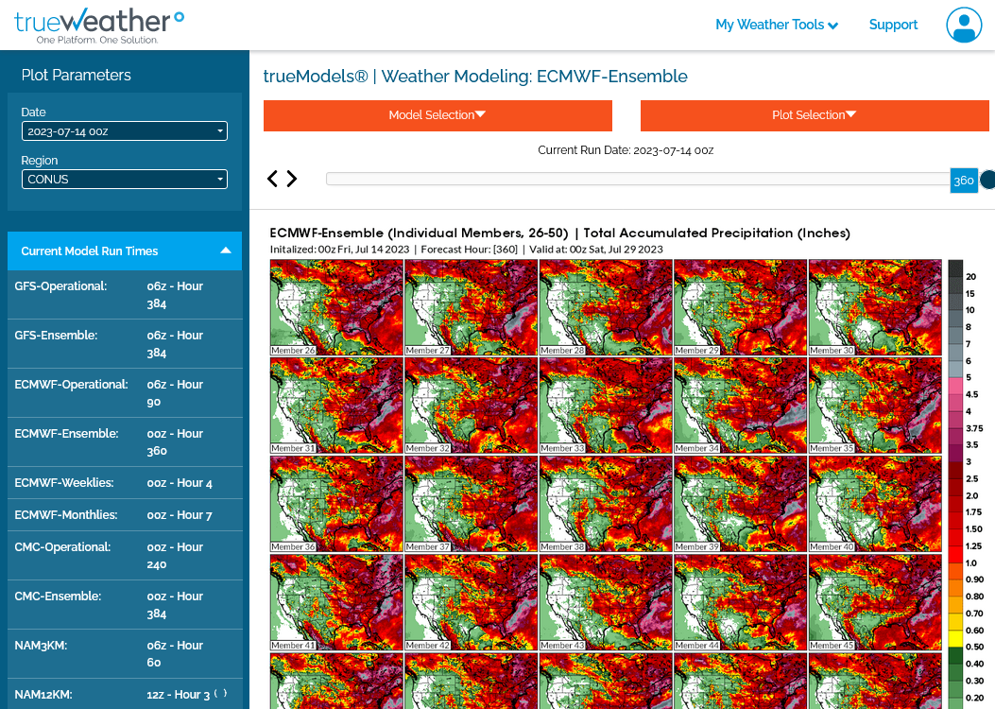Select the ECMWF-Weeklies run time row
Screen dimensions: 995x709
click(x=125, y=483)
